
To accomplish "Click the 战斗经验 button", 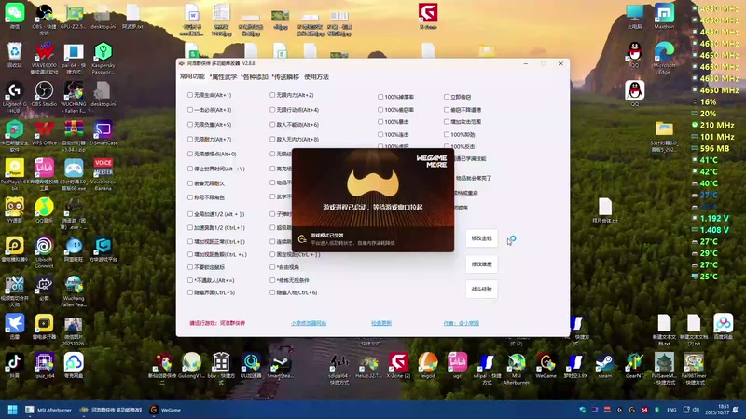I will point(481,290).
